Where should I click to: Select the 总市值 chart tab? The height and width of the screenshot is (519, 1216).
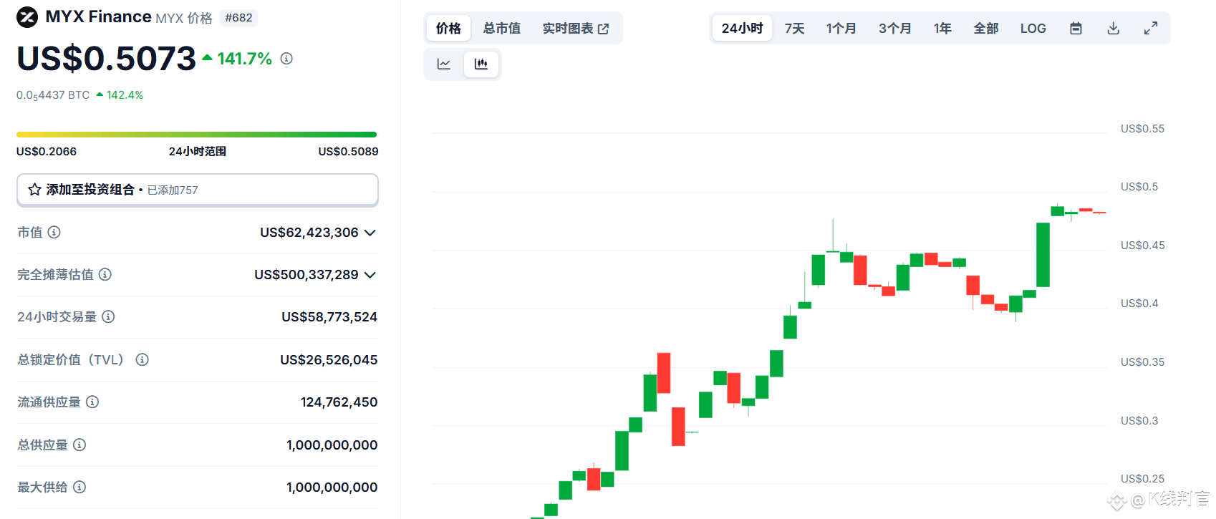502,29
